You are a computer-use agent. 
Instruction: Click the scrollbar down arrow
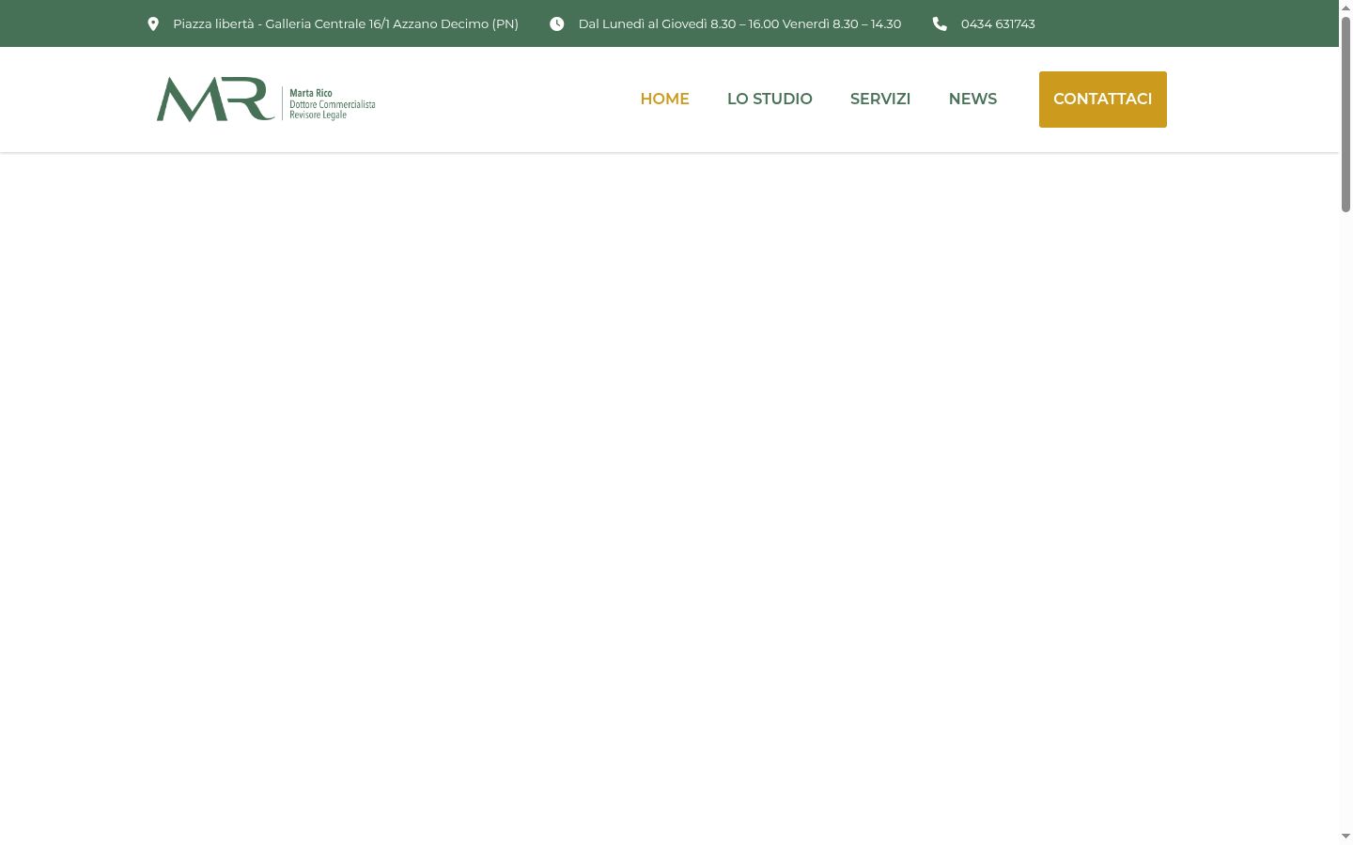pyautogui.click(x=1345, y=836)
